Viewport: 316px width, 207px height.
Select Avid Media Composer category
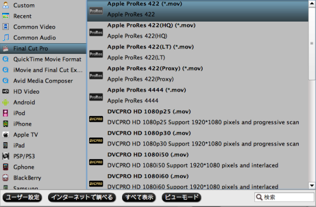(x=43, y=81)
